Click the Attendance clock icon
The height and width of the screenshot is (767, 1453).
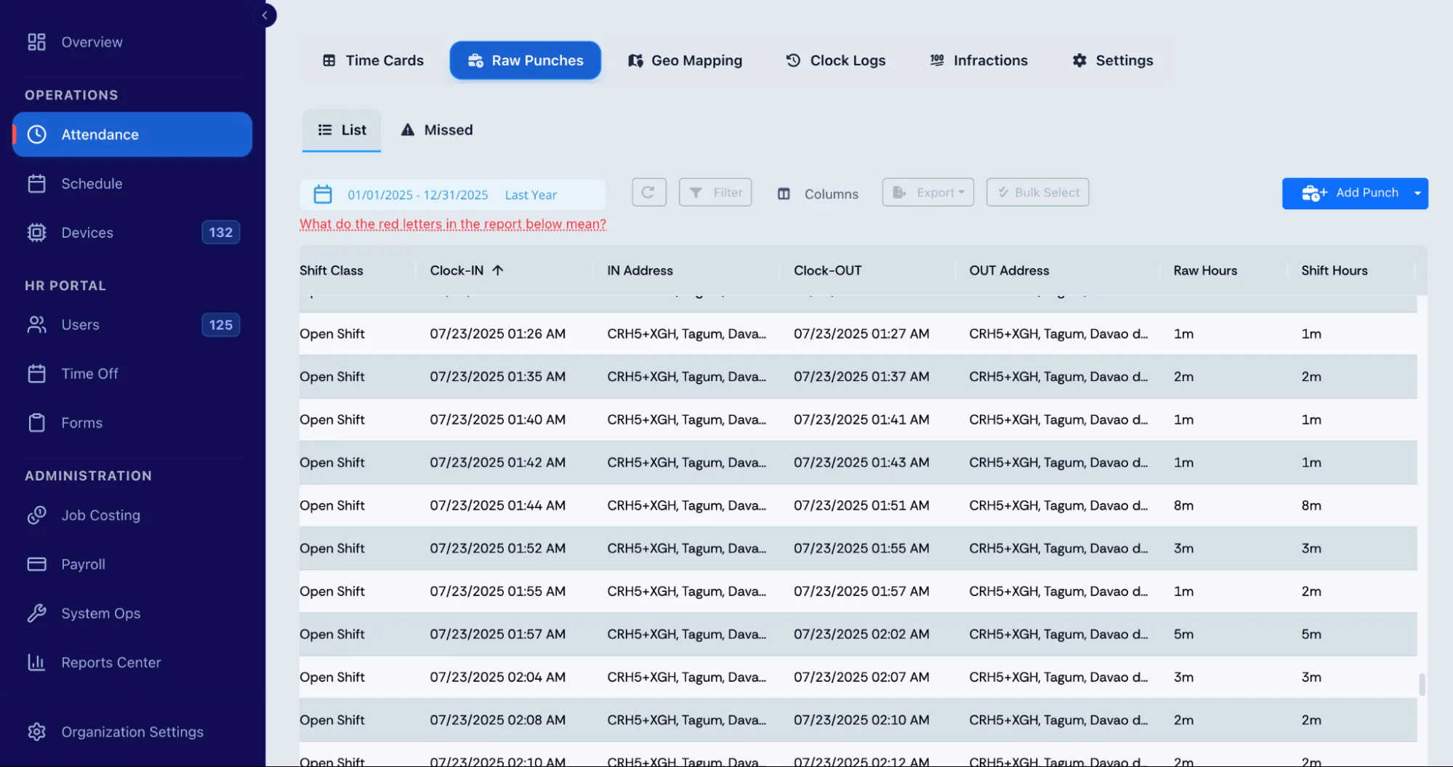[37, 134]
